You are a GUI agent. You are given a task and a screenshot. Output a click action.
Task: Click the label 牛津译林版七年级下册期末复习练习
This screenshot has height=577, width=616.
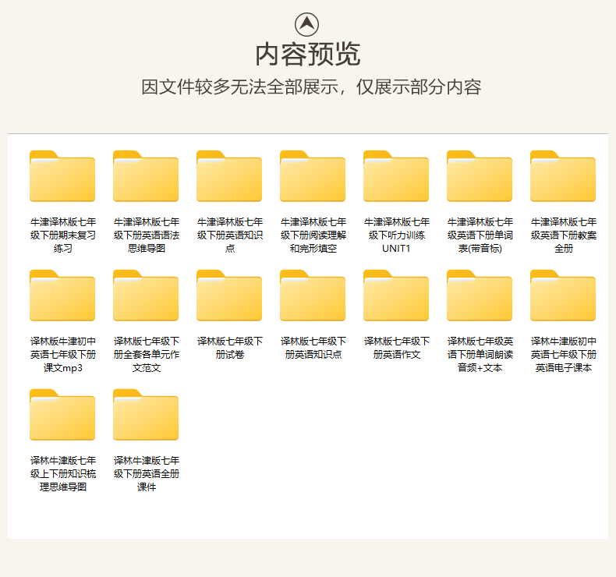click(x=63, y=235)
